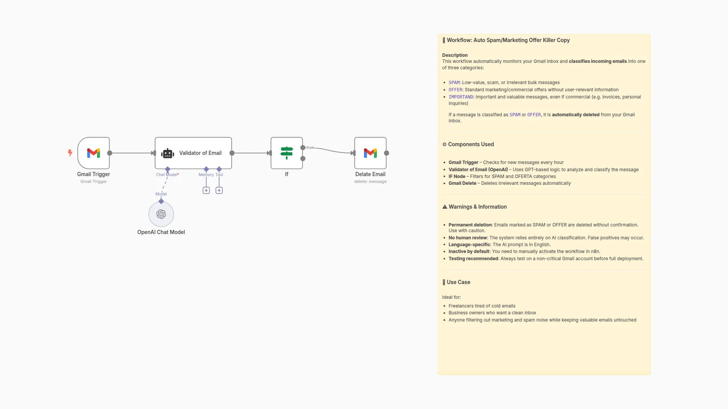The width and height of the screenshot is (728, 409).
Task: Click the 'Description' heading in sticky note
Action: [455, 55]
